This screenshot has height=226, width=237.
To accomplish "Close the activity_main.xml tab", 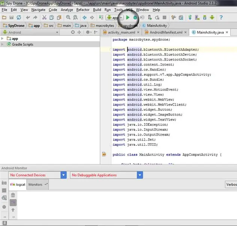I will (x=138, y=32).
